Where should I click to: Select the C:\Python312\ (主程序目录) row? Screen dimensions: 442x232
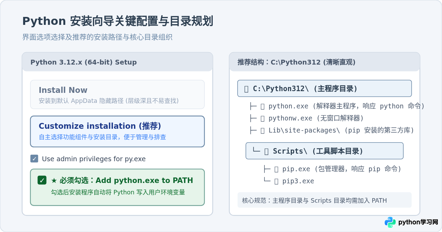[x=325, y=88]
